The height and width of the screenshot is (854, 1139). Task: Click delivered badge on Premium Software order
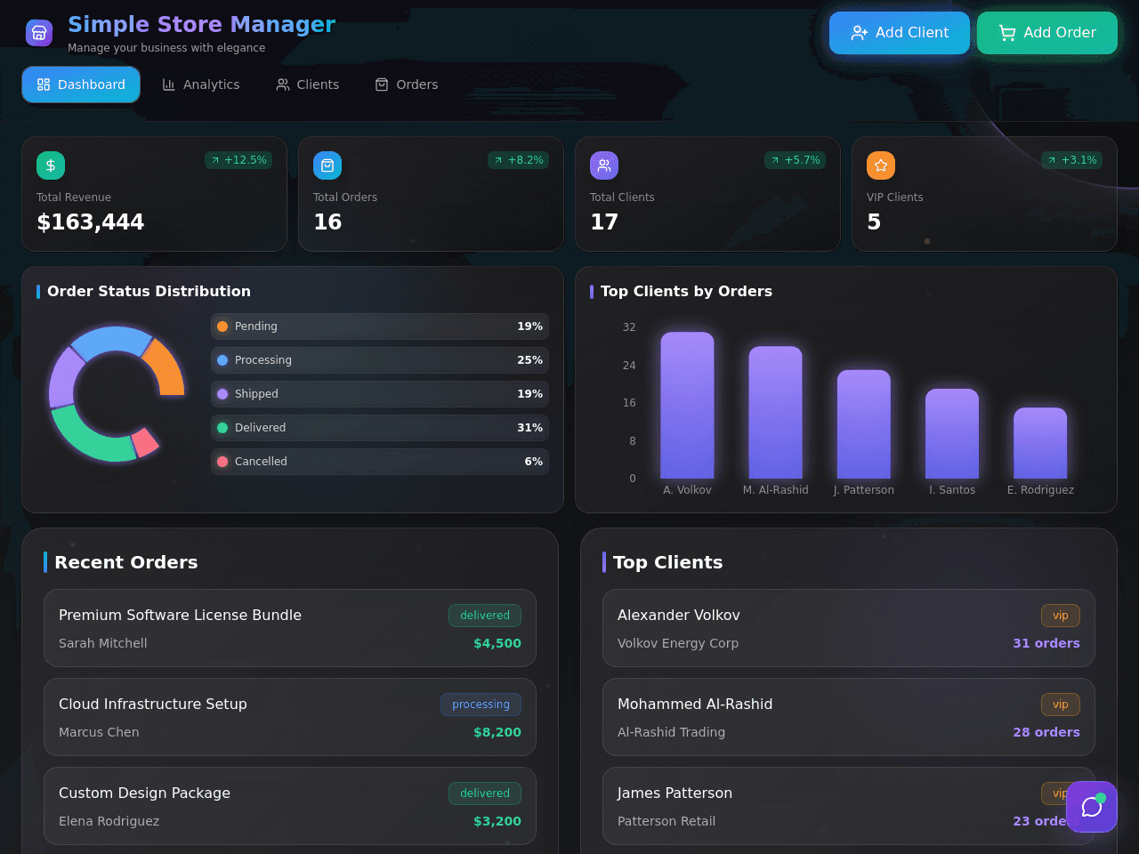(x=485, y=616)
